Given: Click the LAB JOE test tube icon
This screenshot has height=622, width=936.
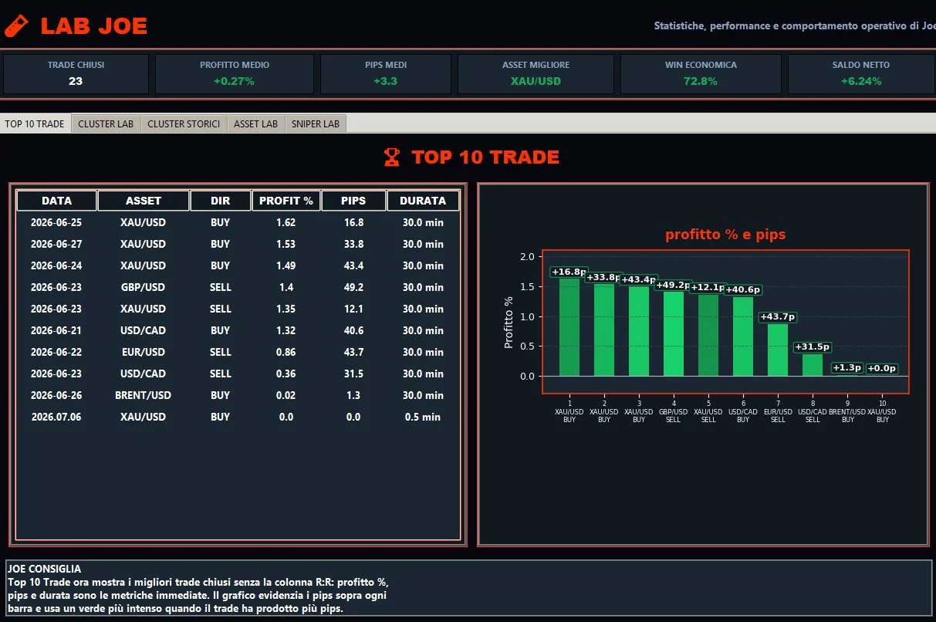Looking at the screenshot, I should pos(16,26).
